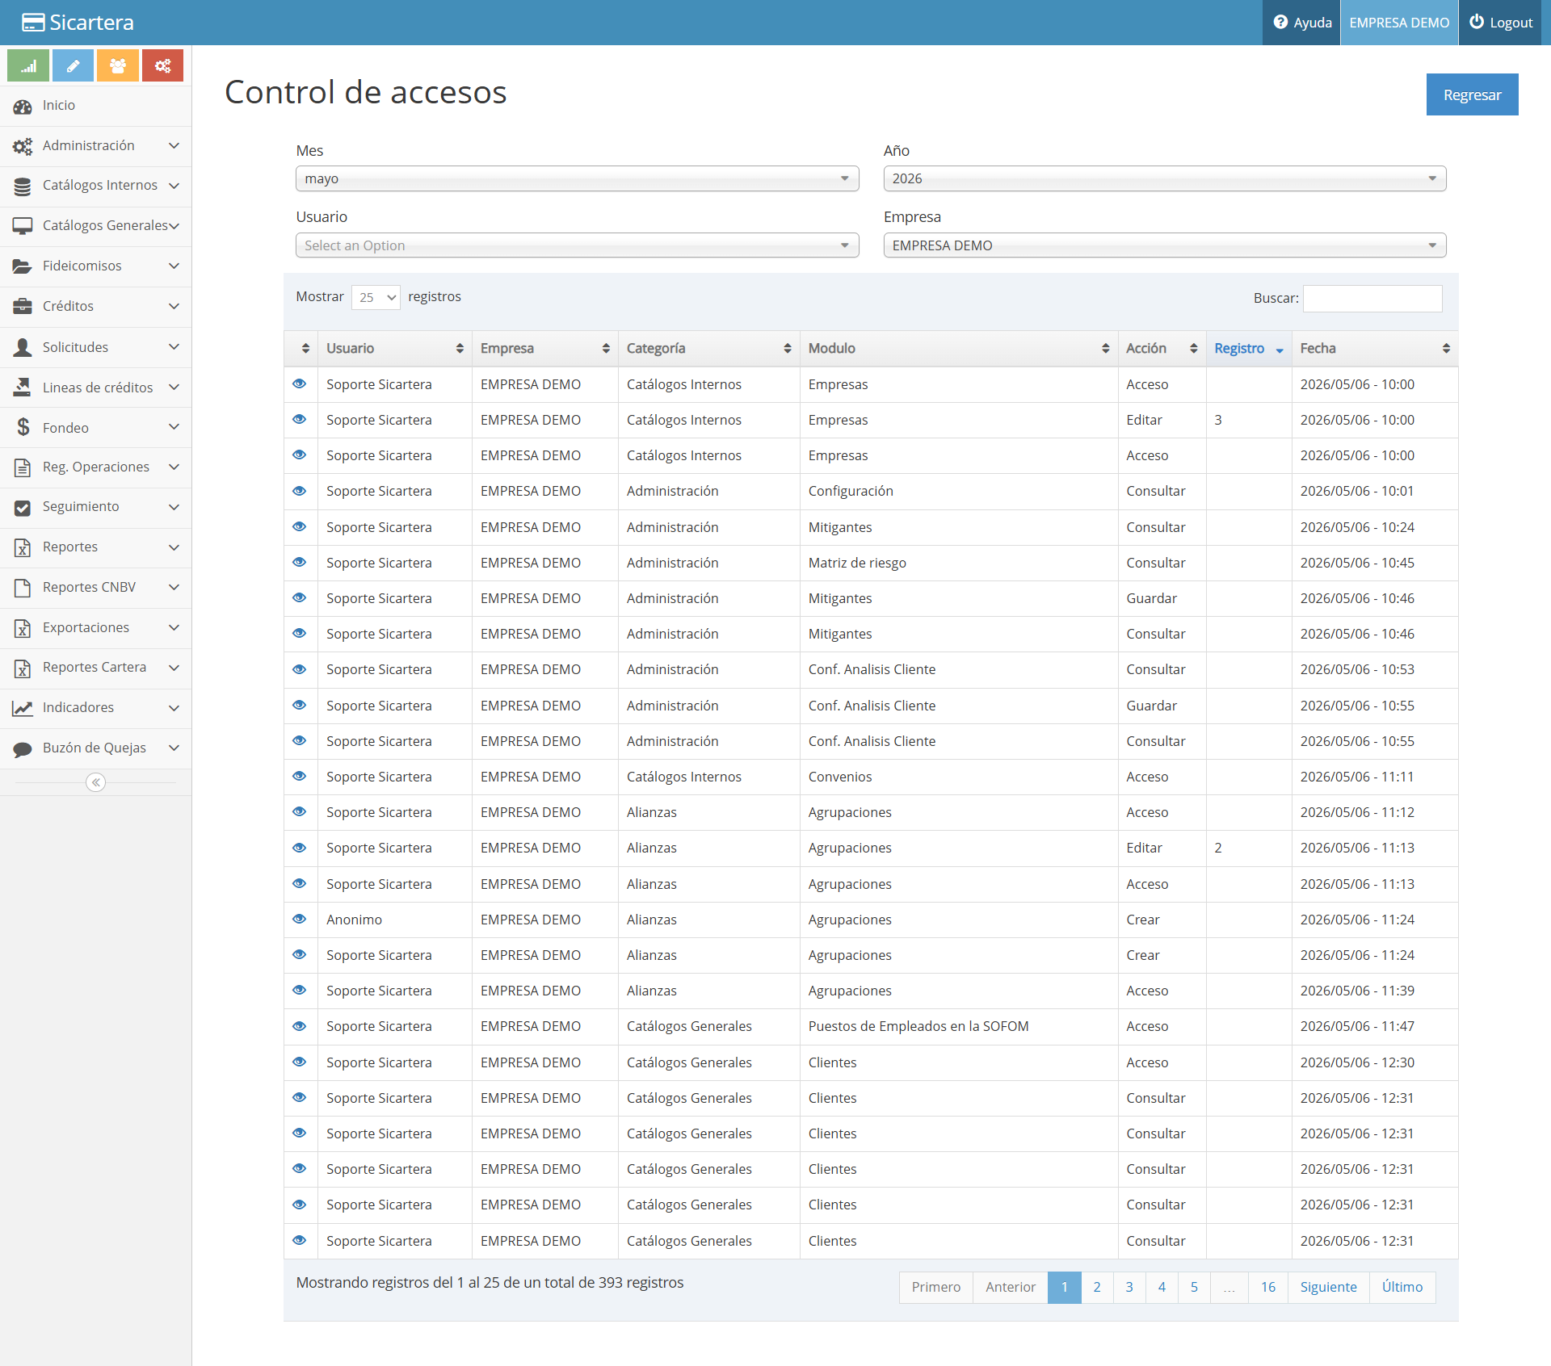
Task: Expand the Administración sidebar menu chevron
Action: (174, 146)
